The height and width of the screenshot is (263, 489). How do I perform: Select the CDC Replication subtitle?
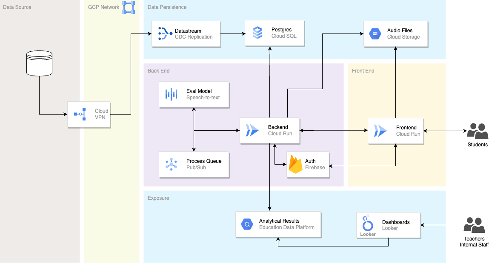[x=193, y=36]
